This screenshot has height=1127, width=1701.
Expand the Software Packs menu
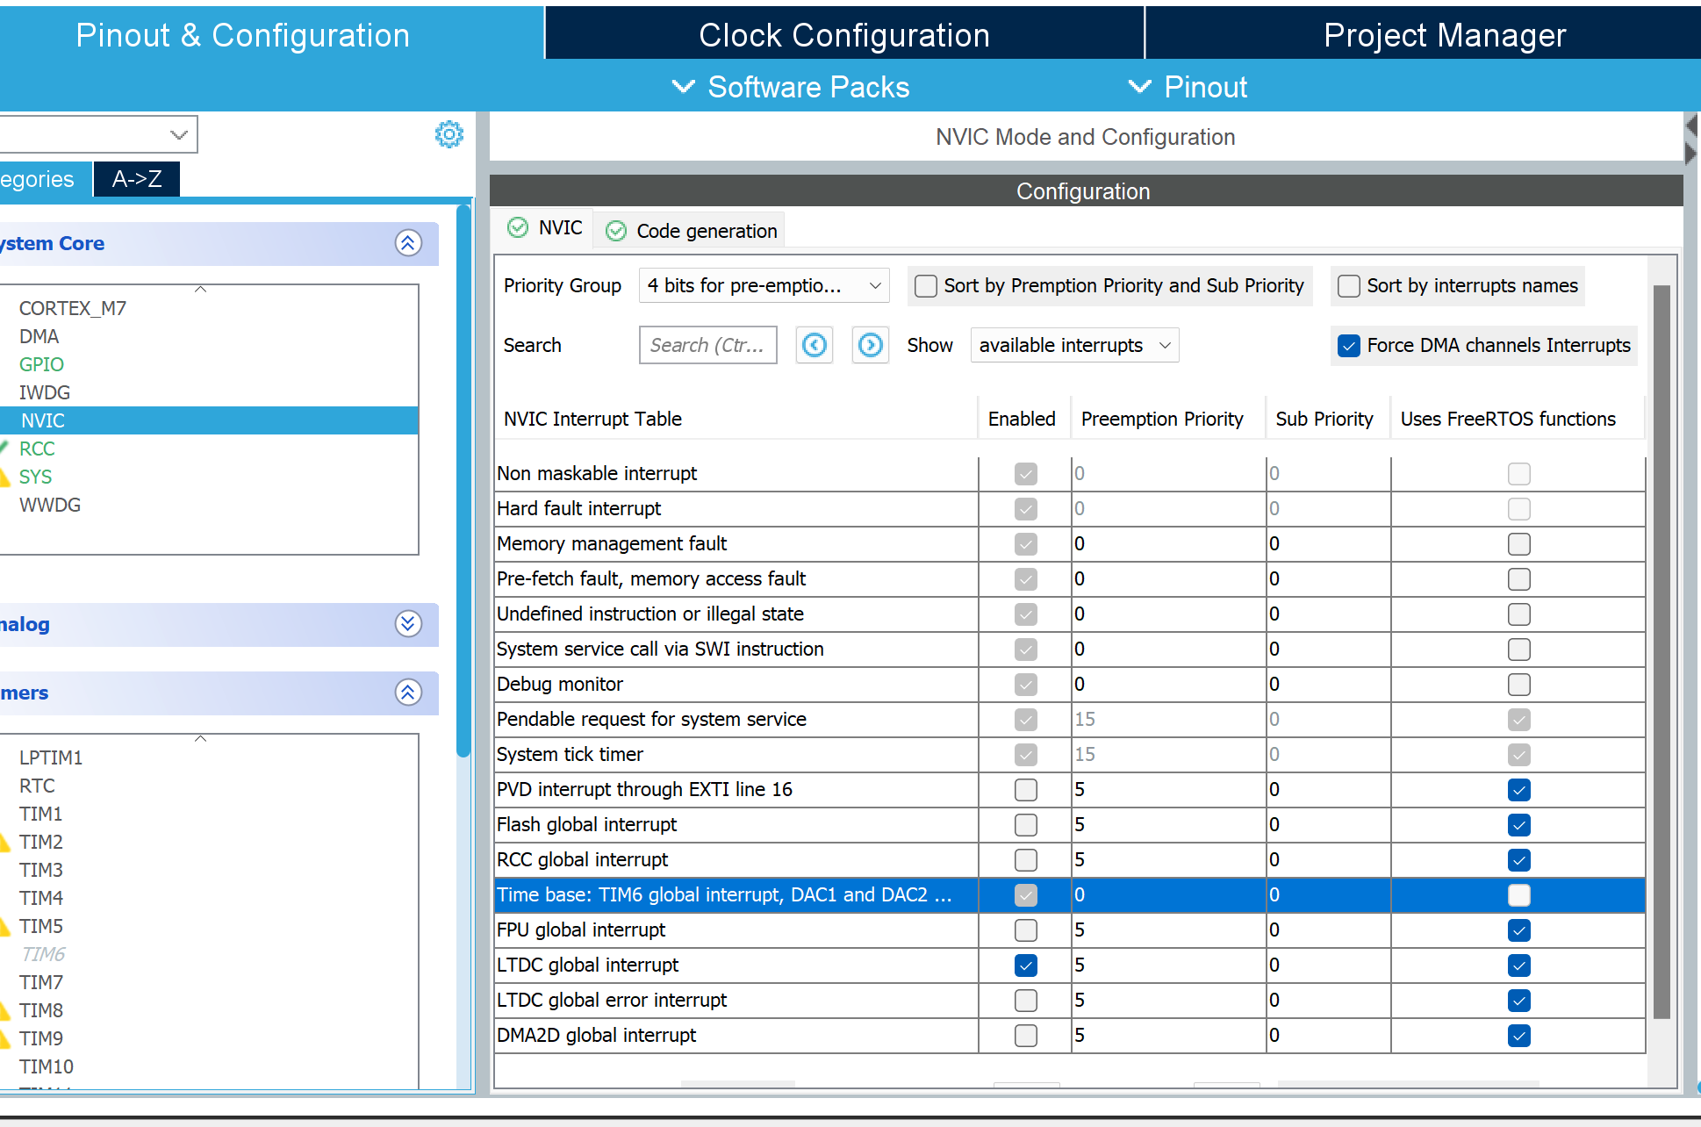(791, 87)
